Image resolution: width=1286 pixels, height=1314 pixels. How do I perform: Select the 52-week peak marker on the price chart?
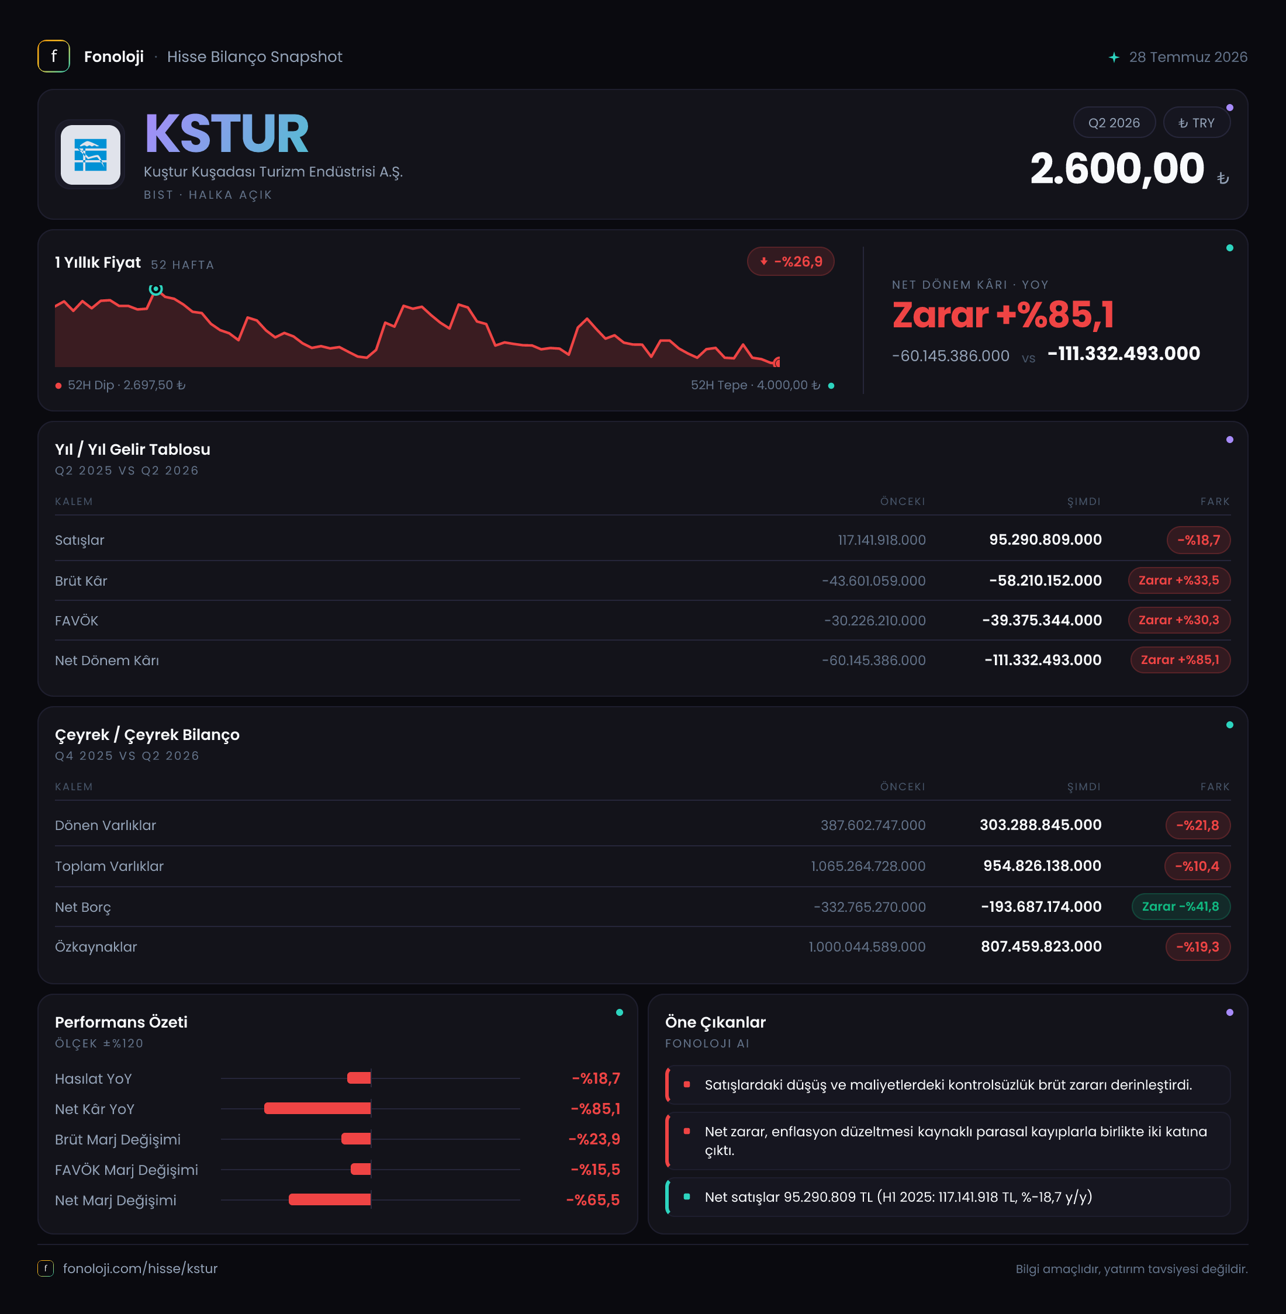(x=156, y=290)
